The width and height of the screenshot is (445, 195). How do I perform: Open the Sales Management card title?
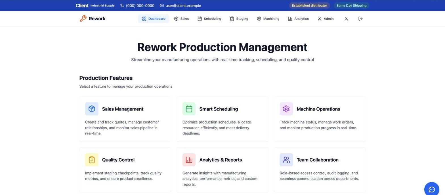pos(123,109)
